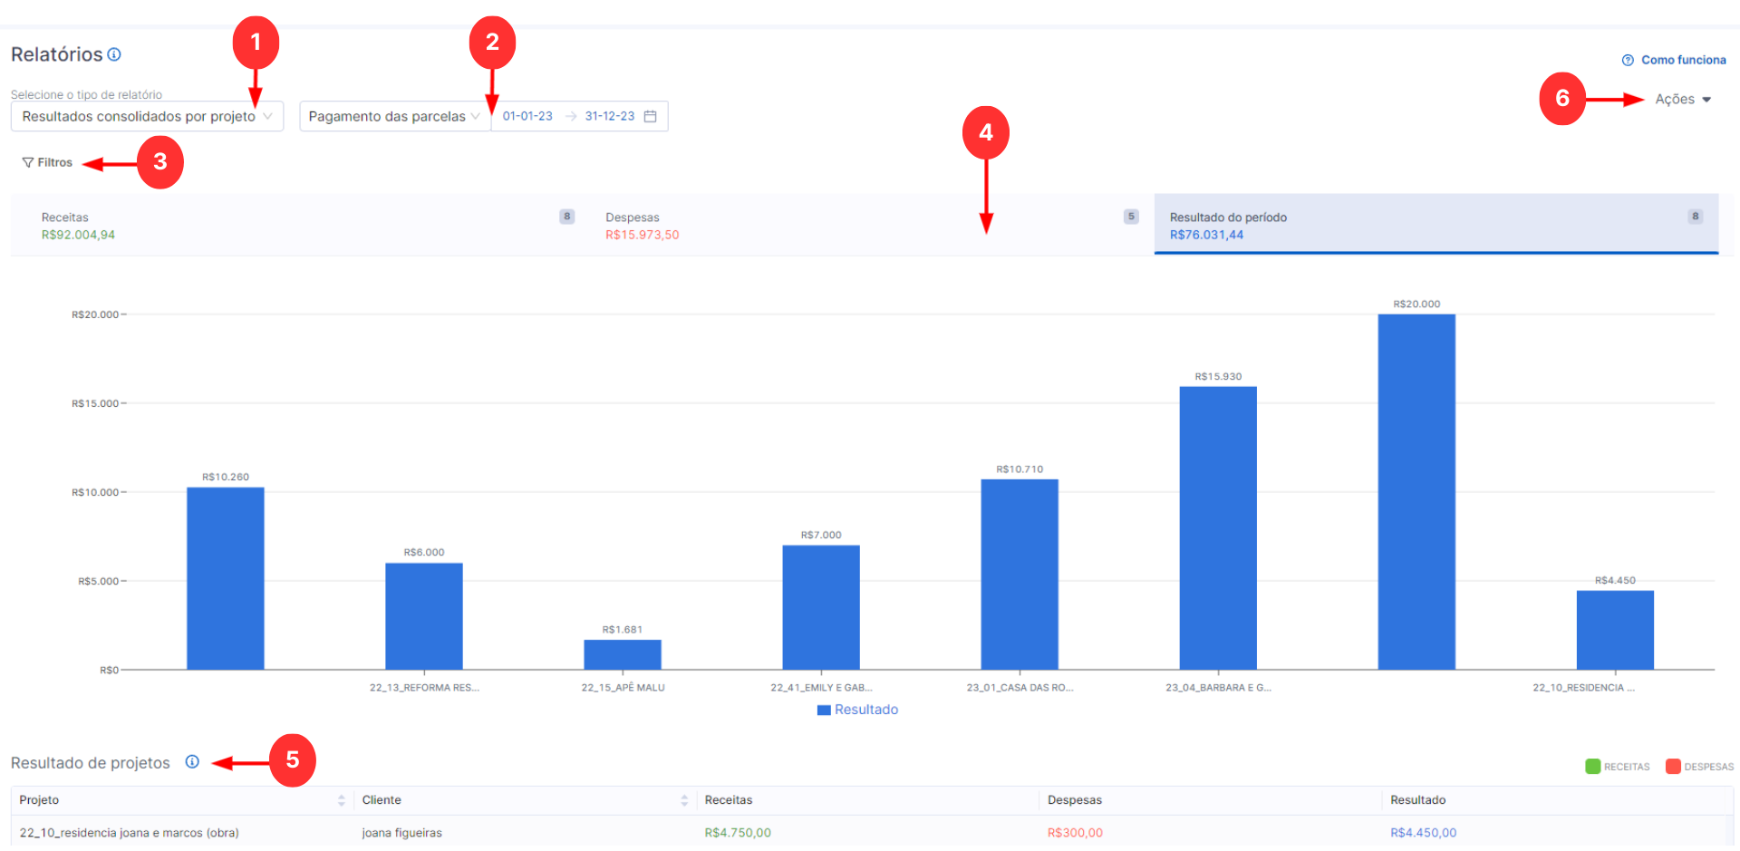Click the count badge on Receitas card
The width and height of the screenshot is (1740, 851).
tap(566, 217)
